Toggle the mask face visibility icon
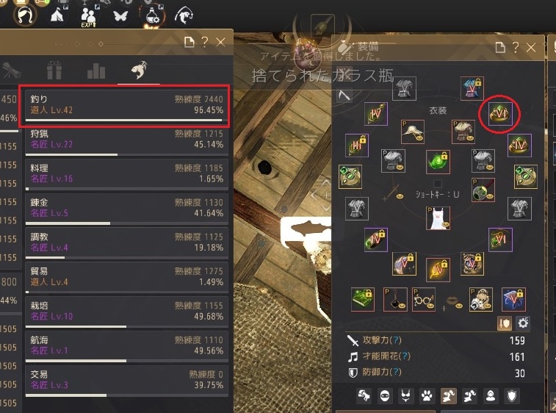556x413 pixels. (385, 395)
